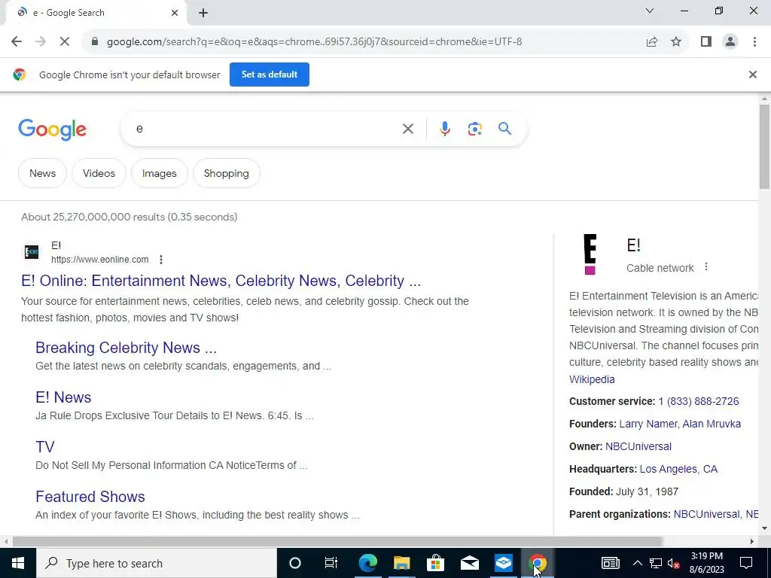Switch to the Shopping filter

coord(226,173)
